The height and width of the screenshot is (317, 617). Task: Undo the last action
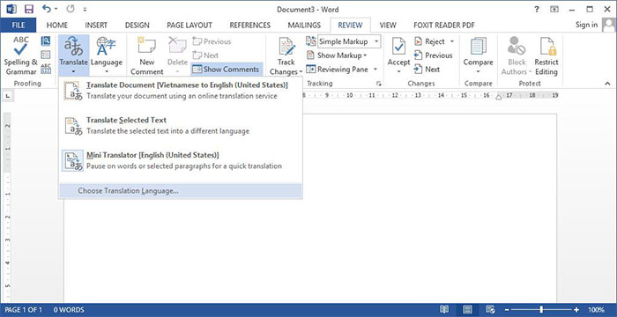(47, 9)
